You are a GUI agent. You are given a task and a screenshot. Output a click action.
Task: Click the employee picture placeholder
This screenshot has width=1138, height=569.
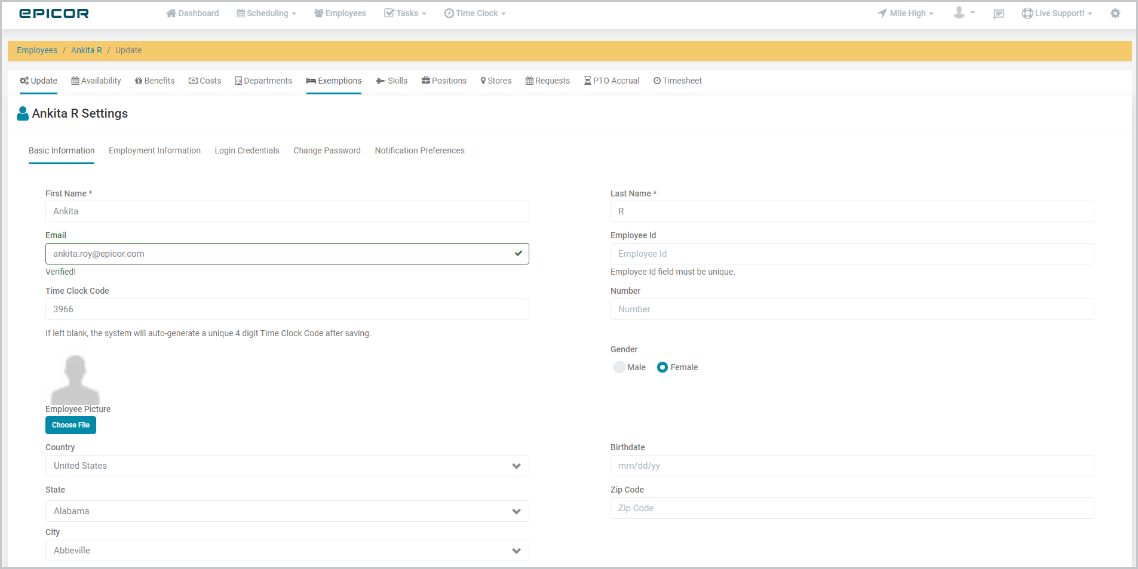(x=75, y=379)
